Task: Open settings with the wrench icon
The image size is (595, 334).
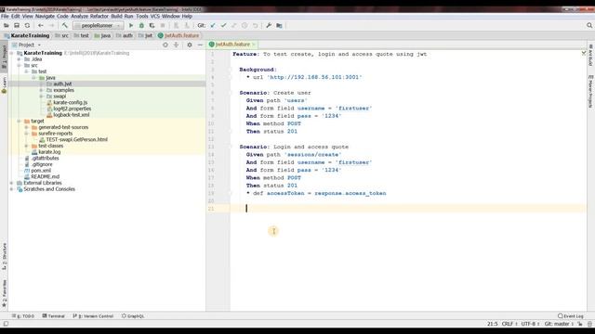Action: tap(269, 25)
